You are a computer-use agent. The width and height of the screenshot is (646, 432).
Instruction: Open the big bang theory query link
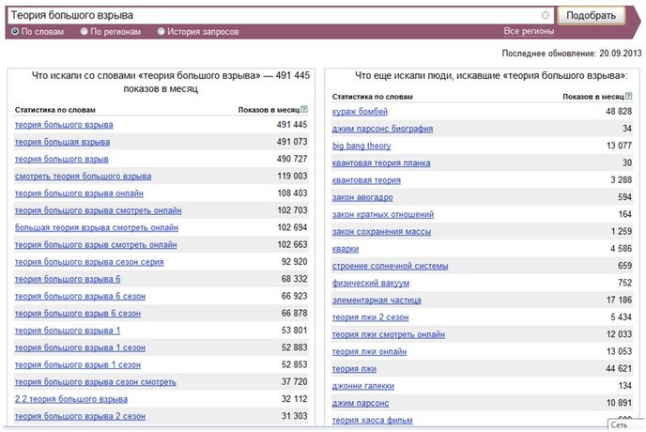(361, 146)
